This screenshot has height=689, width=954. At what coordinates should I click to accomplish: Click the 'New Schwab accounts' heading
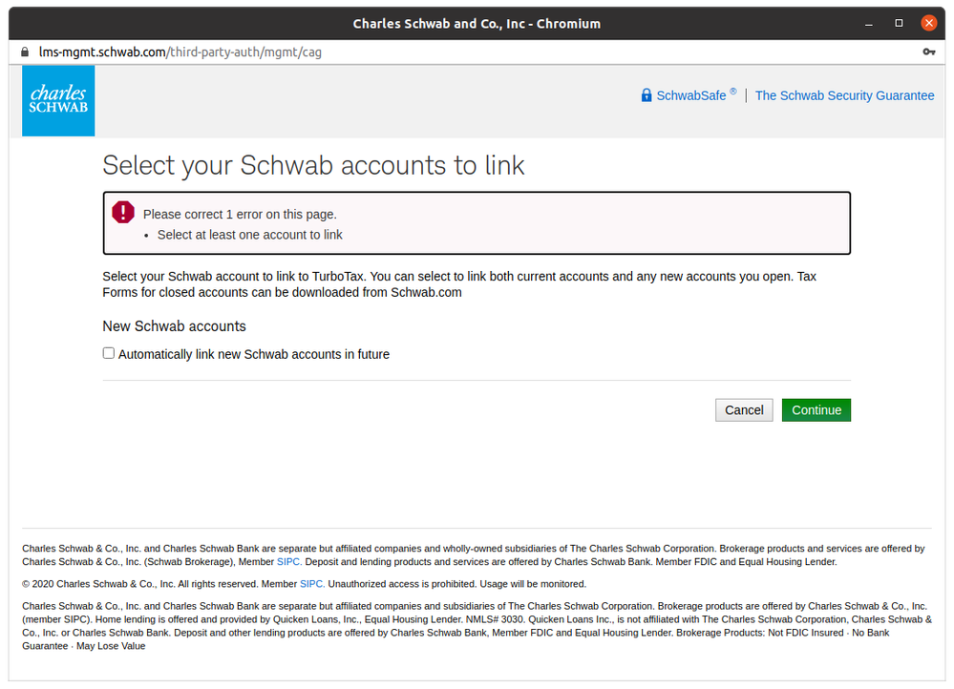tap(174, 326)
